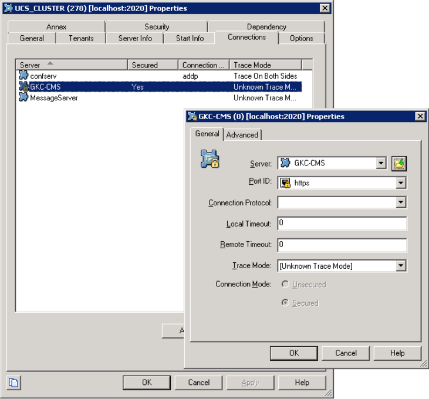This screenshot has width=429, height=399.
Task: Expand the Trace Mode dropdown
Action: (x=401, y=266)
